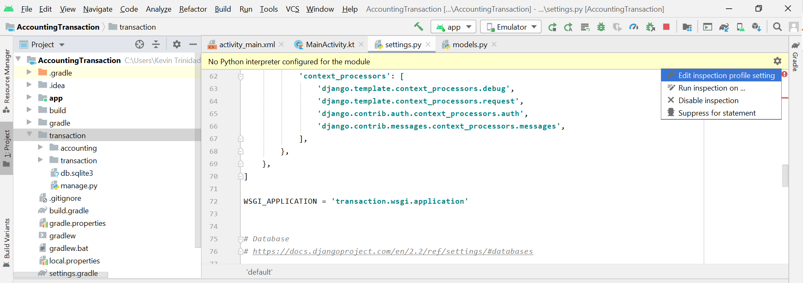The height and width of the screenshot is (283, 803).
Task: Click the Run with Coverage shield icon
Action: [x=617, y=27]
